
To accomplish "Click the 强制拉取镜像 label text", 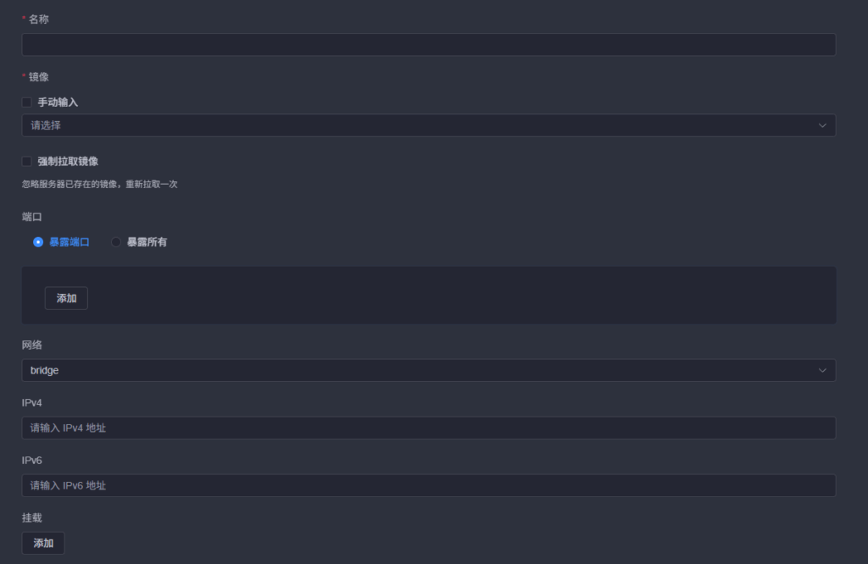I will point(68,161).
